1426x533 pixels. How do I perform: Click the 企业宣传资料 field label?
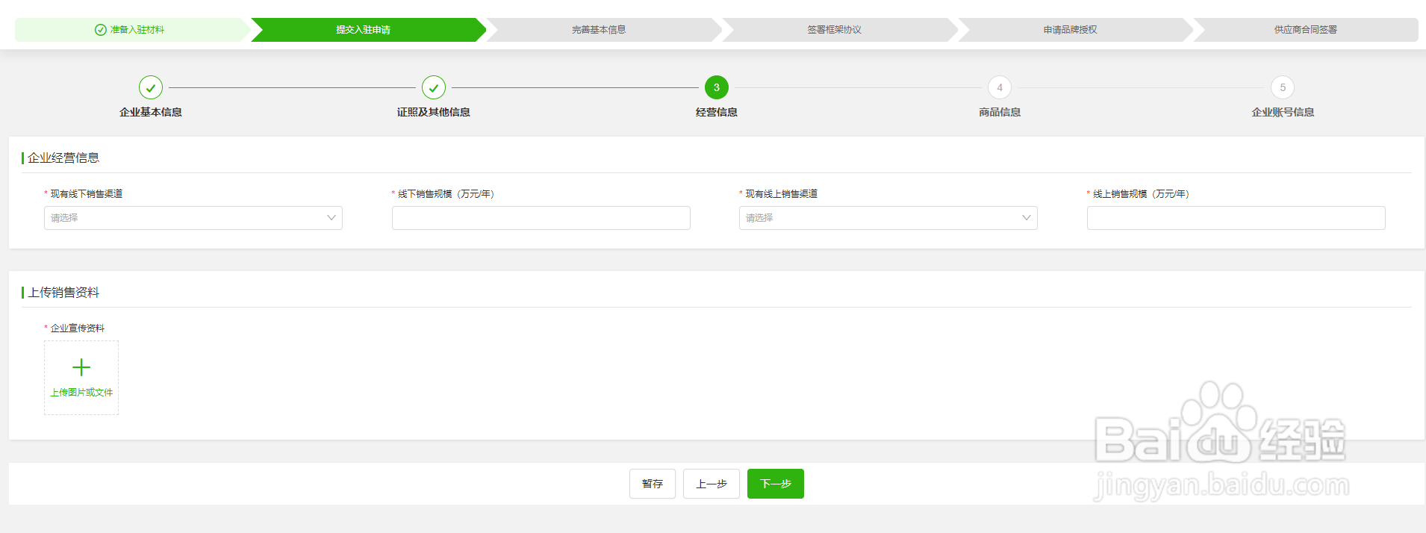(78, 328)
